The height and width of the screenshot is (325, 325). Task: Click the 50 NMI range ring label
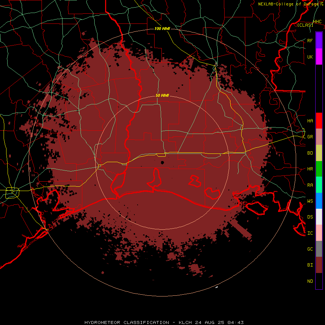click(162, 95)
